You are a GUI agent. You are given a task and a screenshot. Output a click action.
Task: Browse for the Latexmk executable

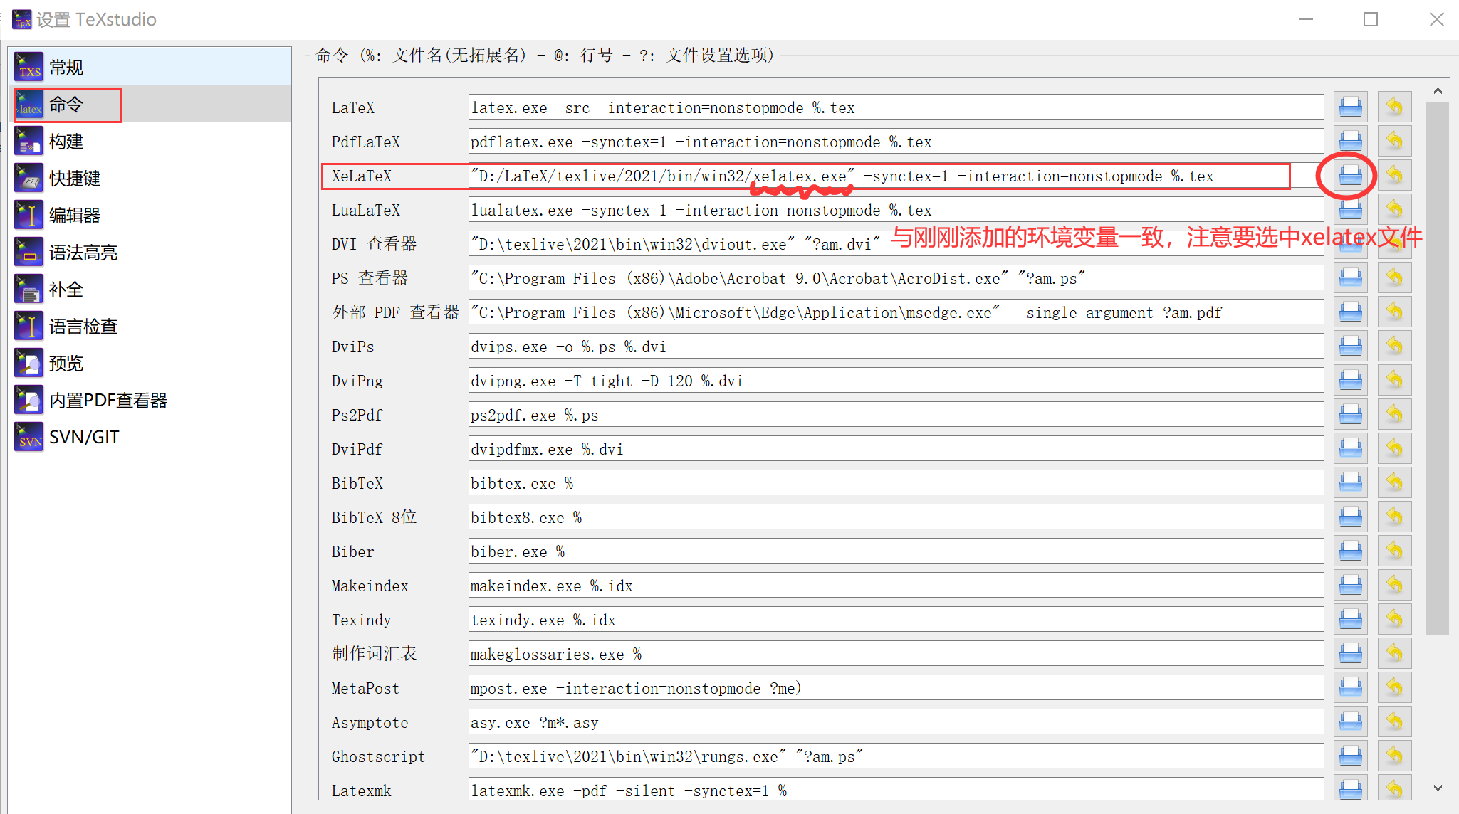pyautogui.click(x=1350, y=789)
